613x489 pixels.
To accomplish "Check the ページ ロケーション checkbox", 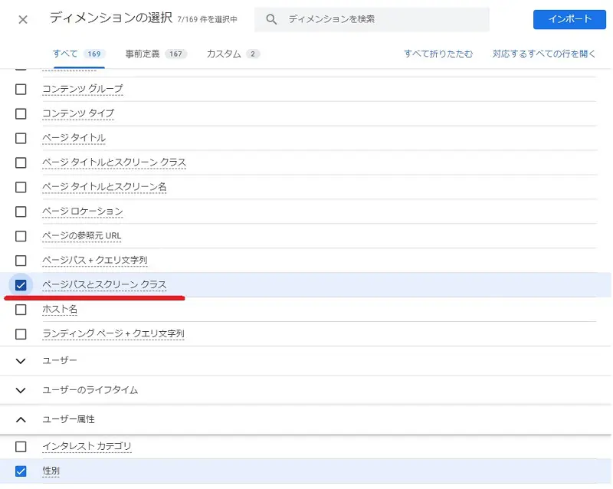I will pyautogui.click(x=21, y=212).
